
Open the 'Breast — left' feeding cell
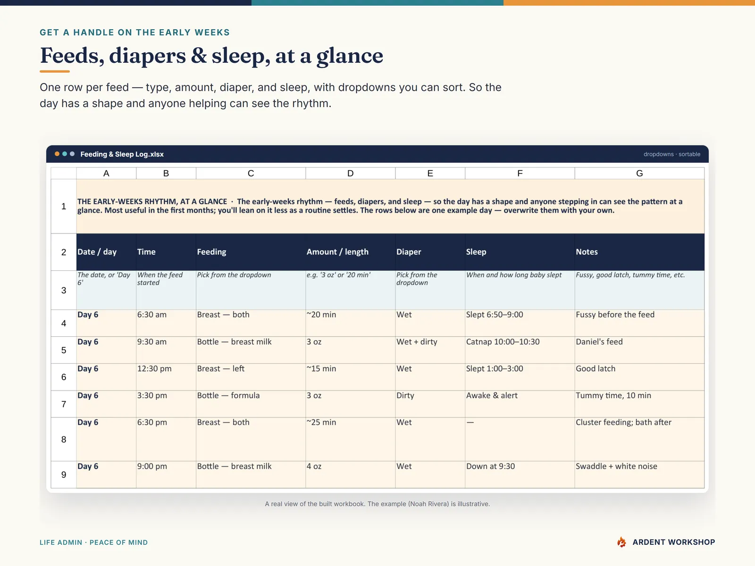tap(251, 377)
